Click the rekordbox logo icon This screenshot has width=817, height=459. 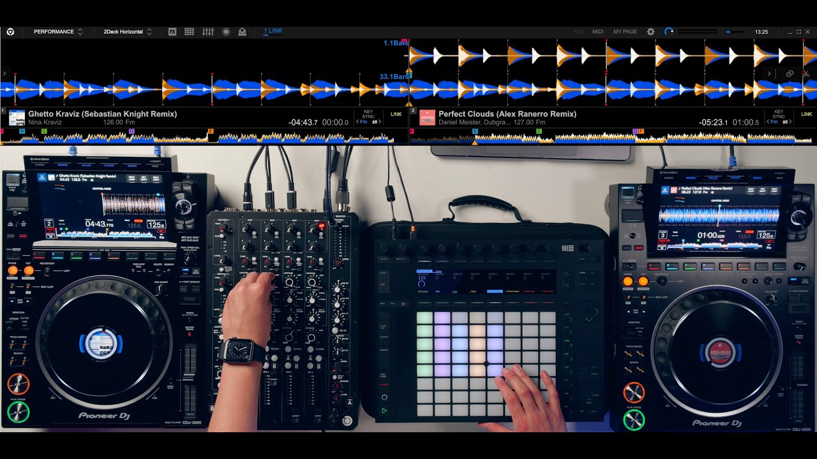click(x=10, y=31)
